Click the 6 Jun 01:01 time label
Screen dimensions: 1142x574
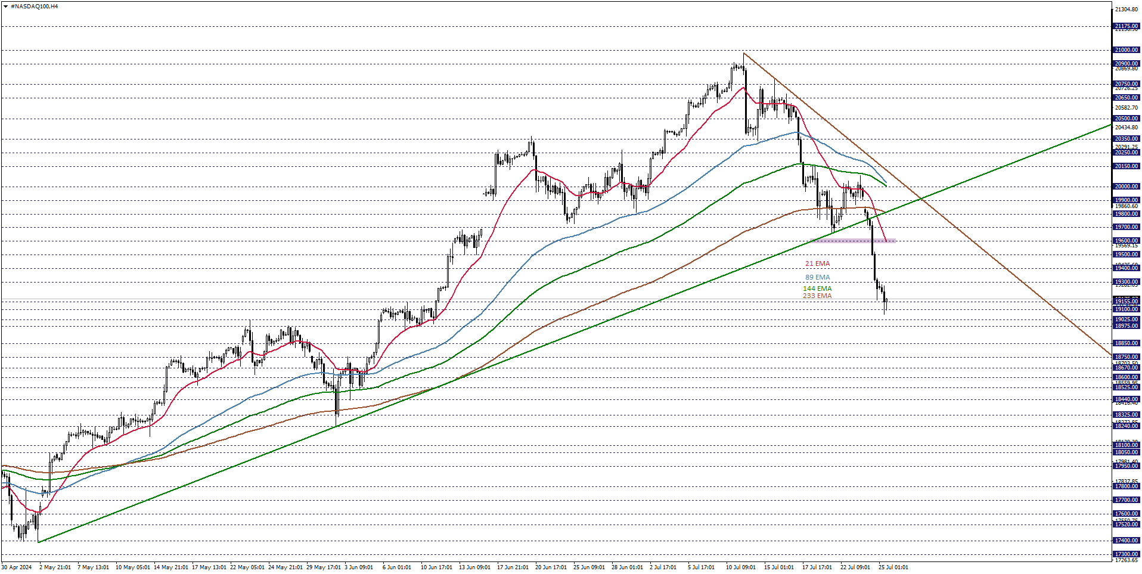397,567
